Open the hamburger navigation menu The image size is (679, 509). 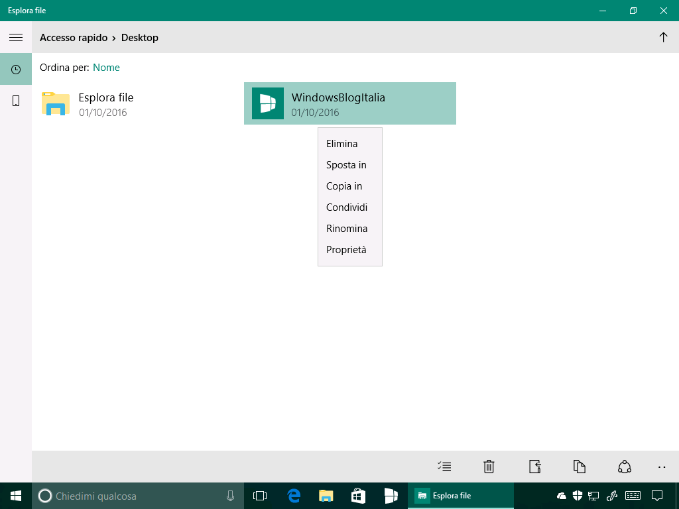coord(16,37)
